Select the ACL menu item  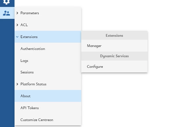tap(48, 25)
